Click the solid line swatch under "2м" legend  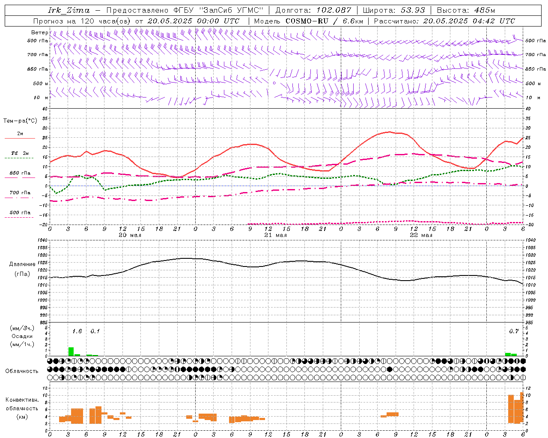click(20, 139)
